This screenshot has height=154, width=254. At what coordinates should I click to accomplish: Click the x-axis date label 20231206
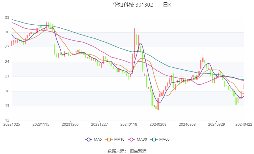click(x=70, y=125)
